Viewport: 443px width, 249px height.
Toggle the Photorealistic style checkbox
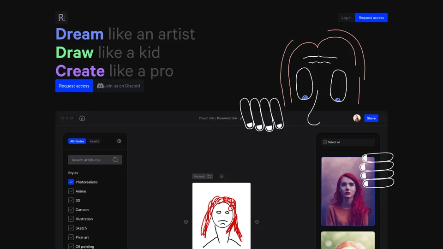point(71,182)
